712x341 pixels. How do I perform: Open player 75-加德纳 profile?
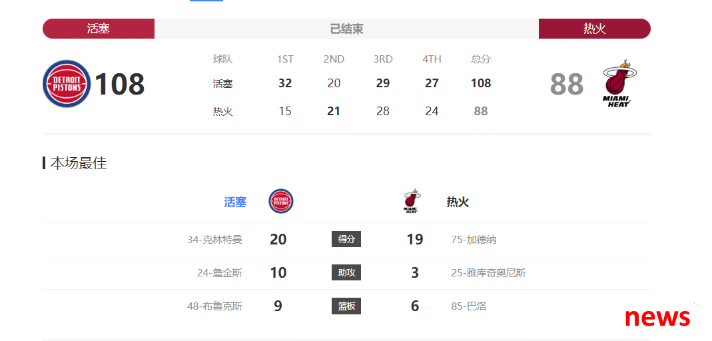pos(474,239)
